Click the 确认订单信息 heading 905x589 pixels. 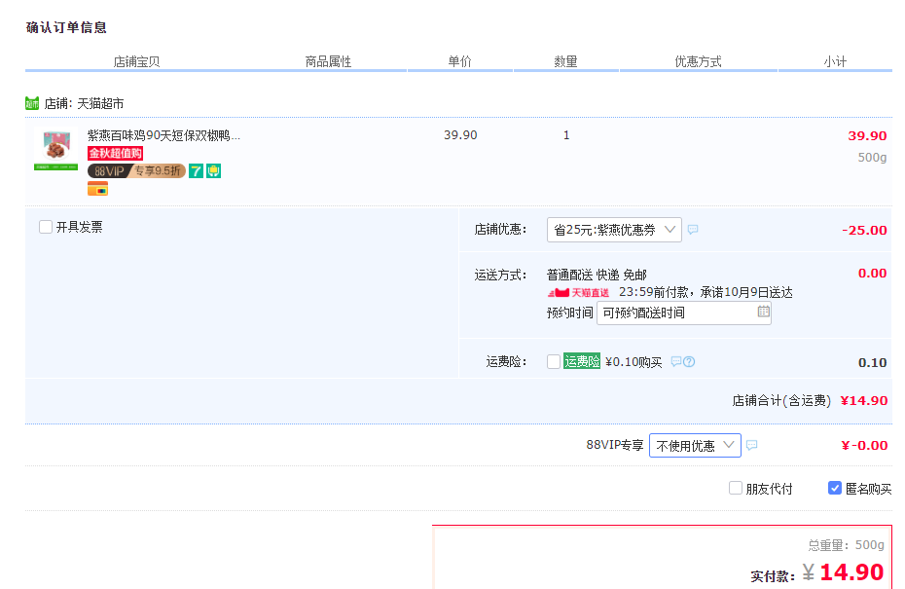tap(66, 27)
